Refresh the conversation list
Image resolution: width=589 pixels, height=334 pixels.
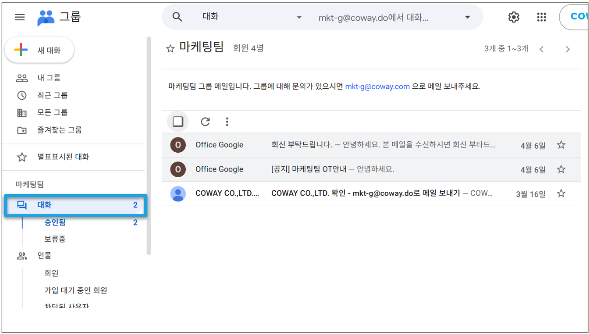[205, 121]
